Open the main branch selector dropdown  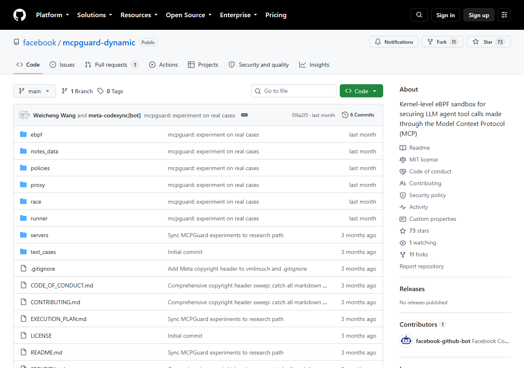[x=34, y=91]
